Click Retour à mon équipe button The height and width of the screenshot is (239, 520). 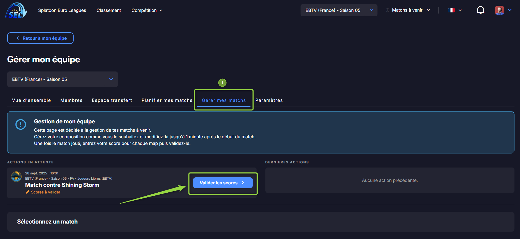pos(40,38)
